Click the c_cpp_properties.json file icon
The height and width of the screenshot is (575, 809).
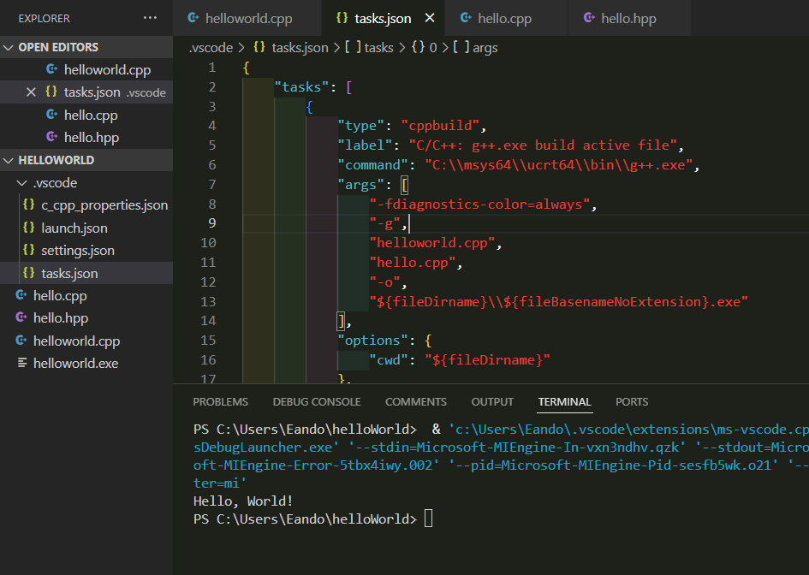(x=28, y=205)
